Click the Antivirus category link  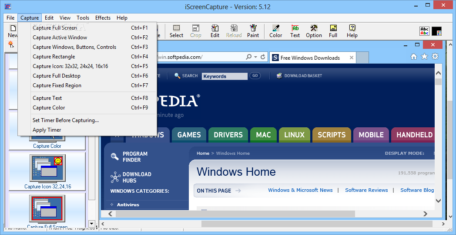pyautogui.click(x=128, y=204)
